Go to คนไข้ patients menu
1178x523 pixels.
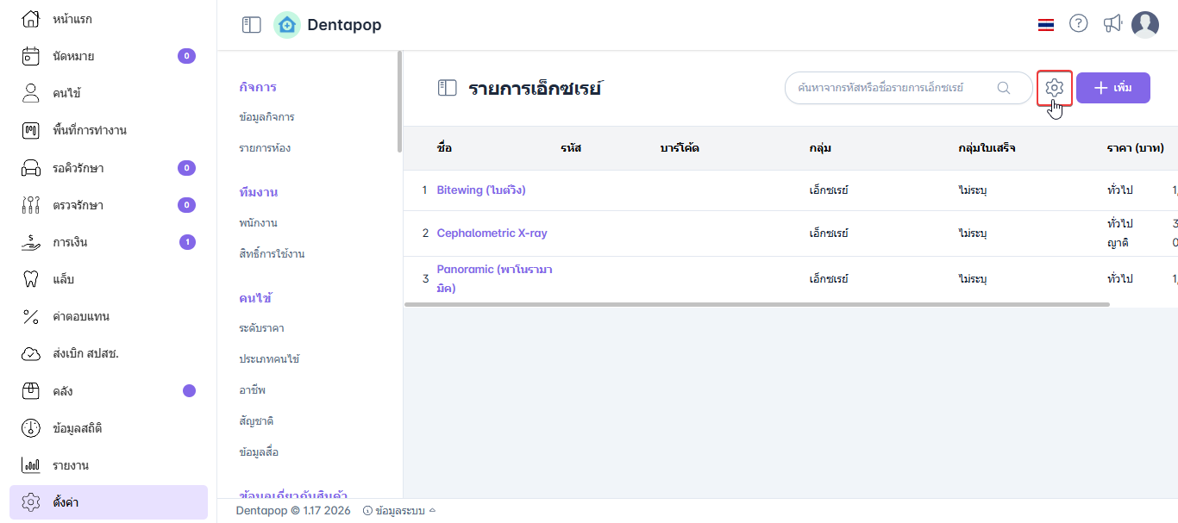[66, 93]
